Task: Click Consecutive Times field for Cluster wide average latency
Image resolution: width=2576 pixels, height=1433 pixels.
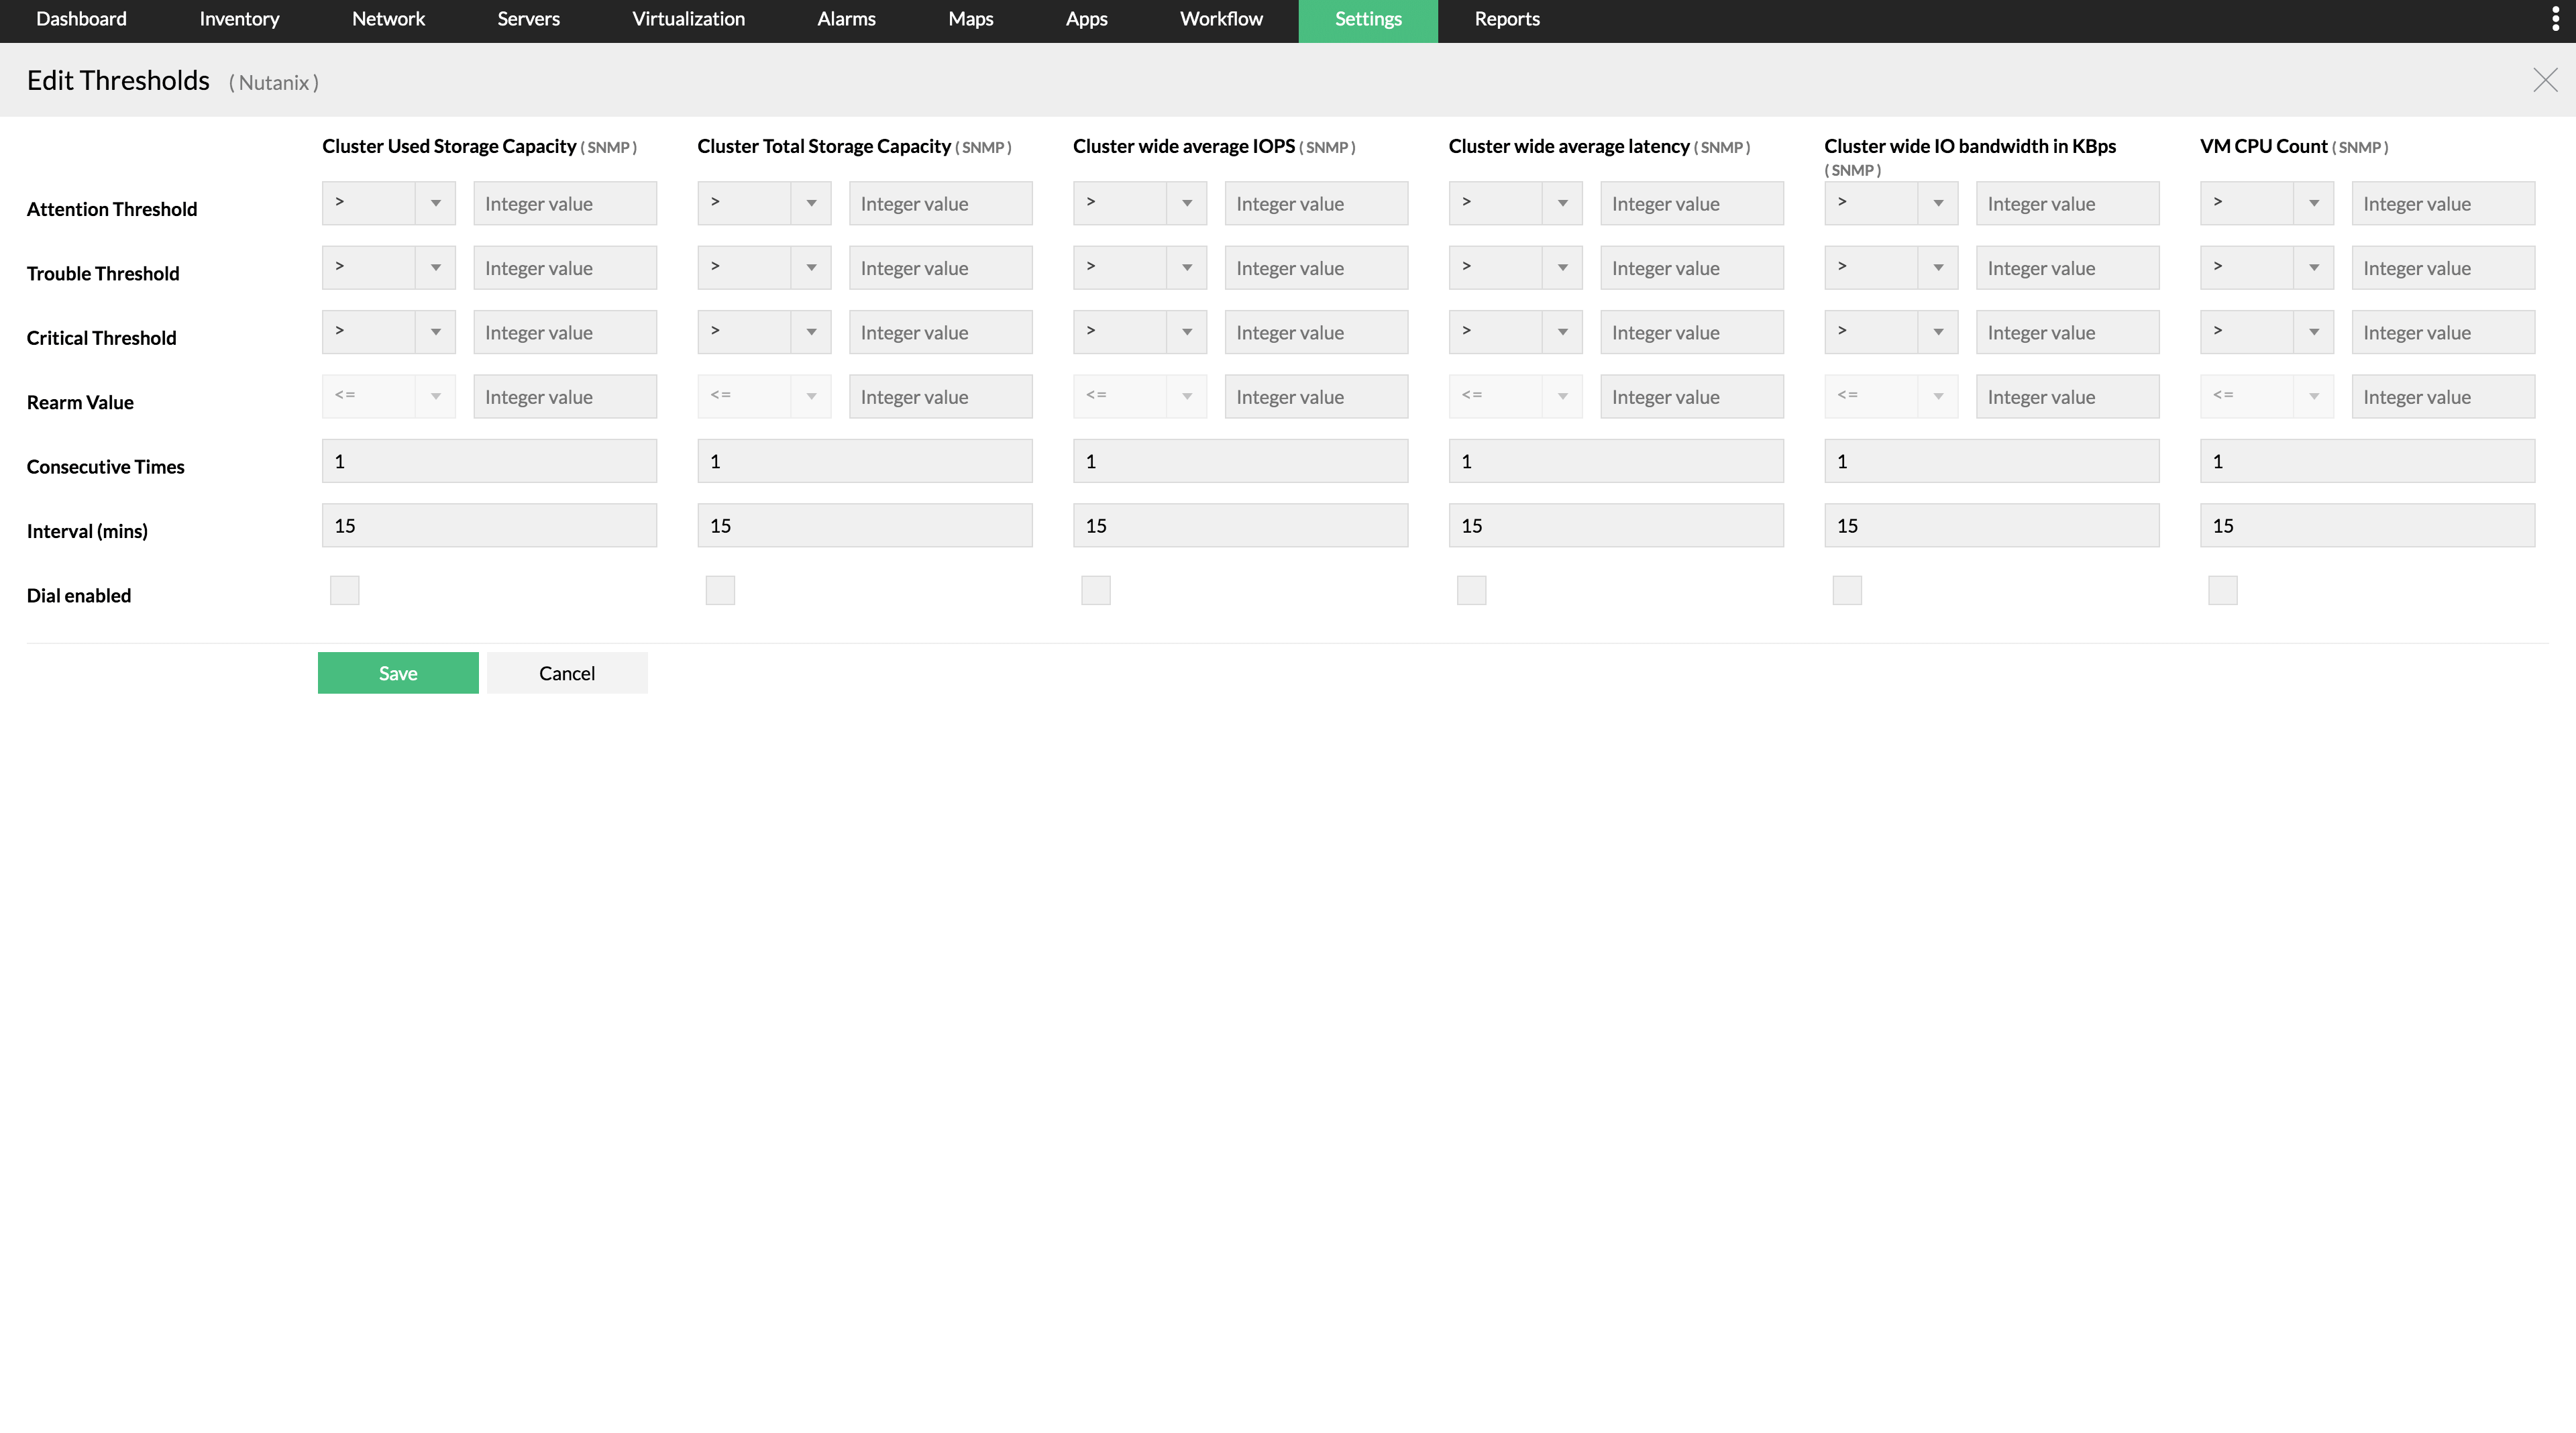Action: 1615,461
